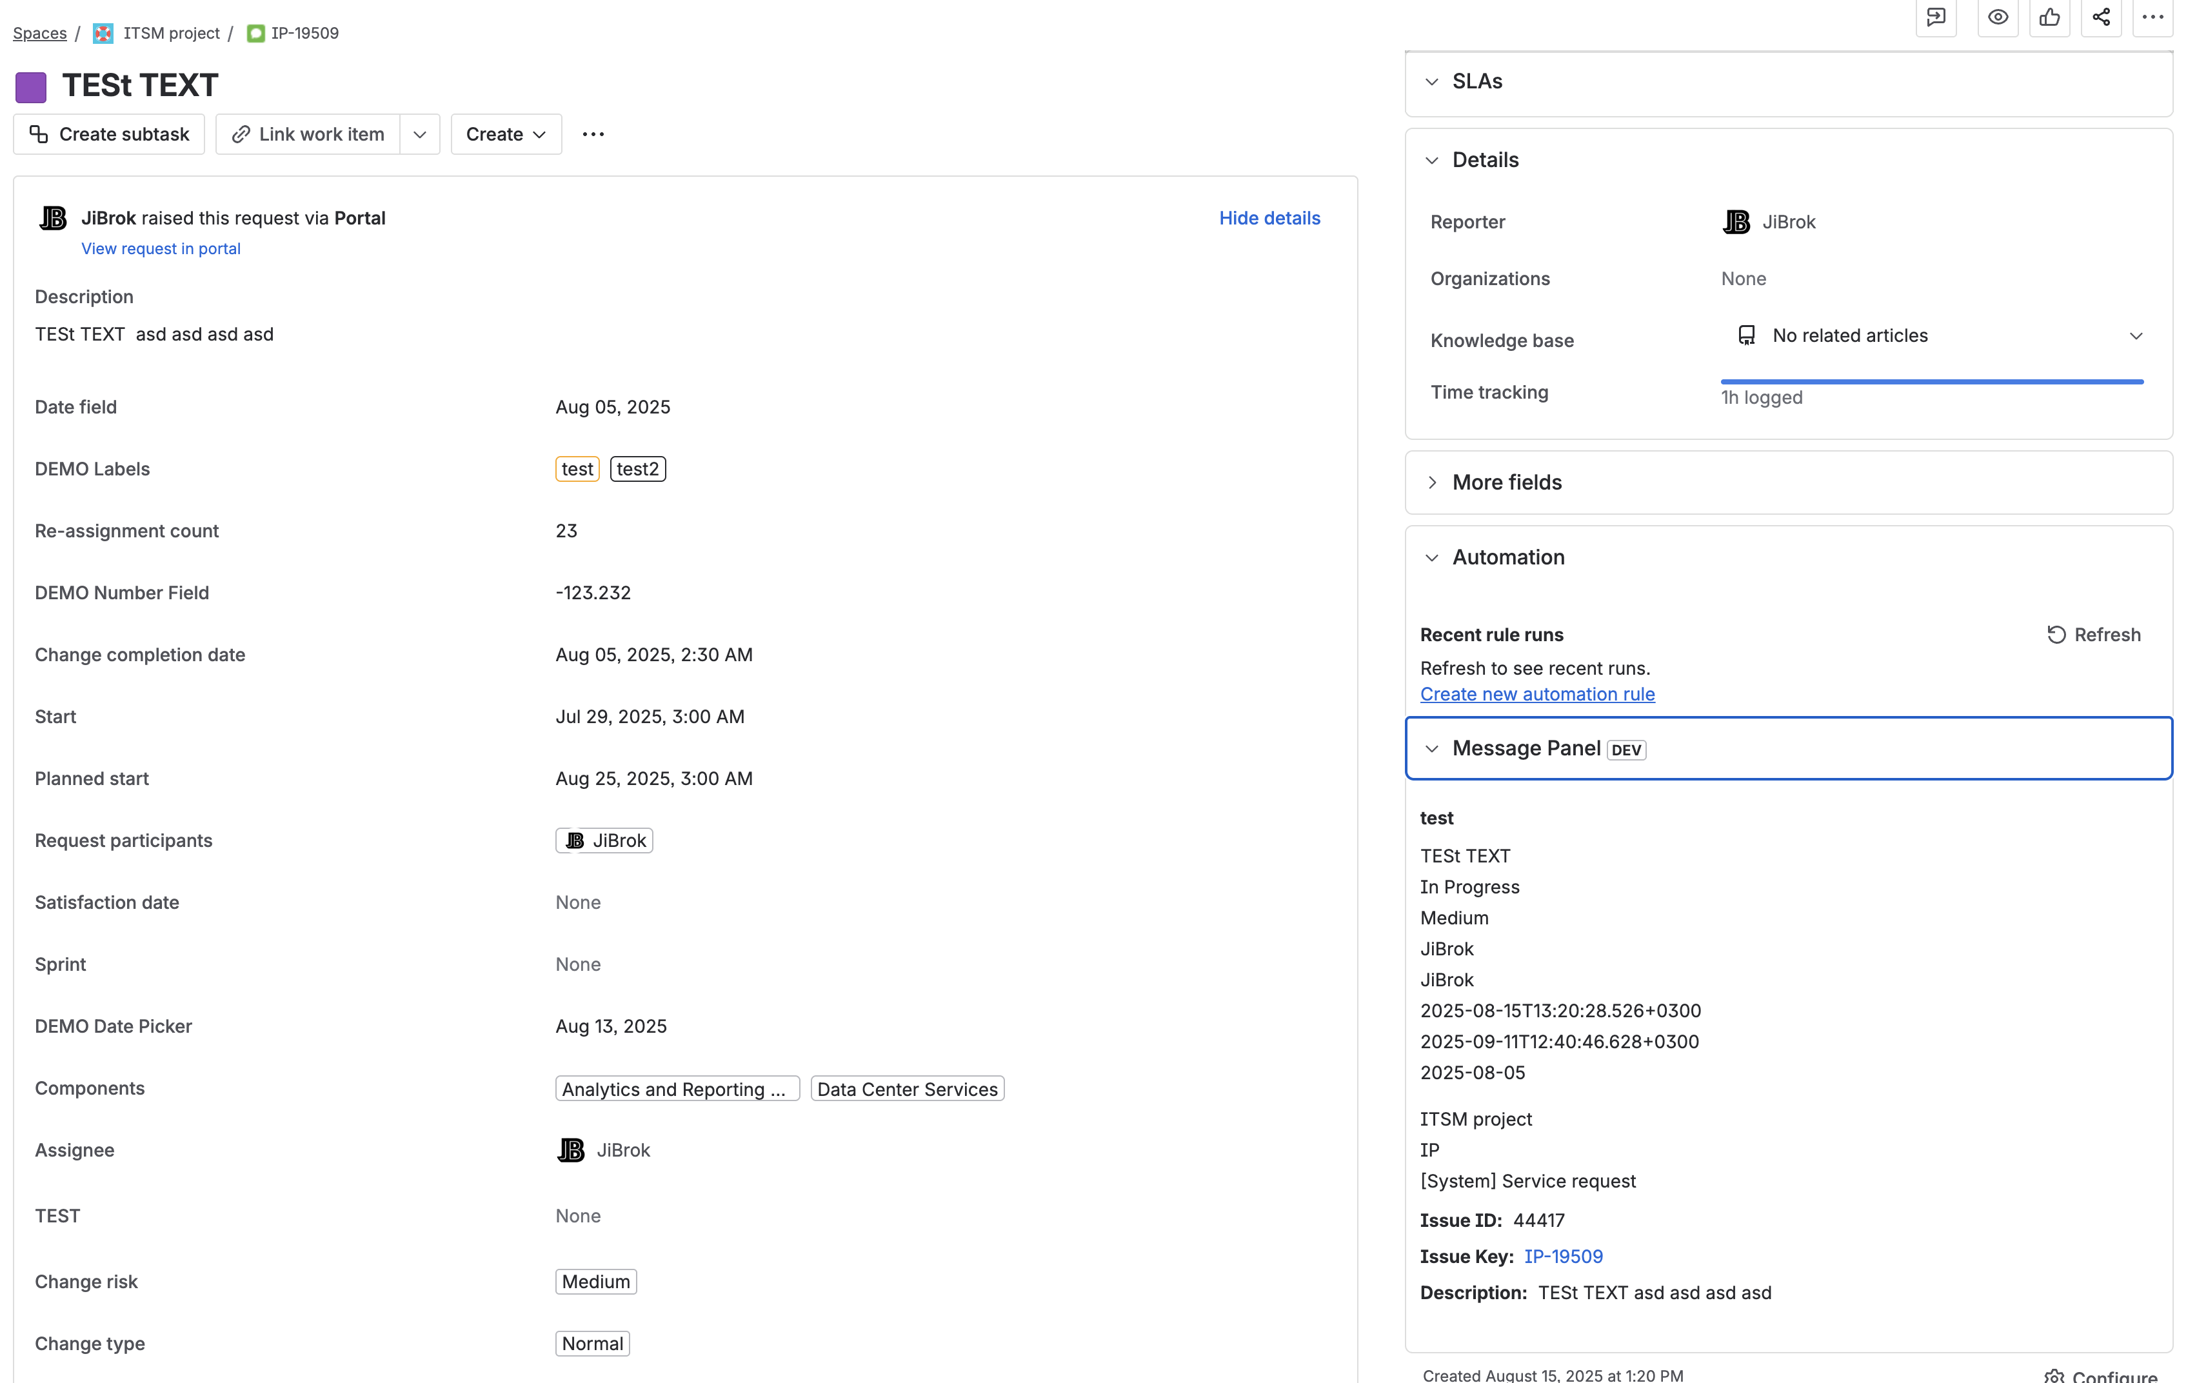The height and width of the screenshot is (1383, 2197).
Task: Click the watch icon to watch this work item
Action: pyautogui.click(x=1998, y=17)
